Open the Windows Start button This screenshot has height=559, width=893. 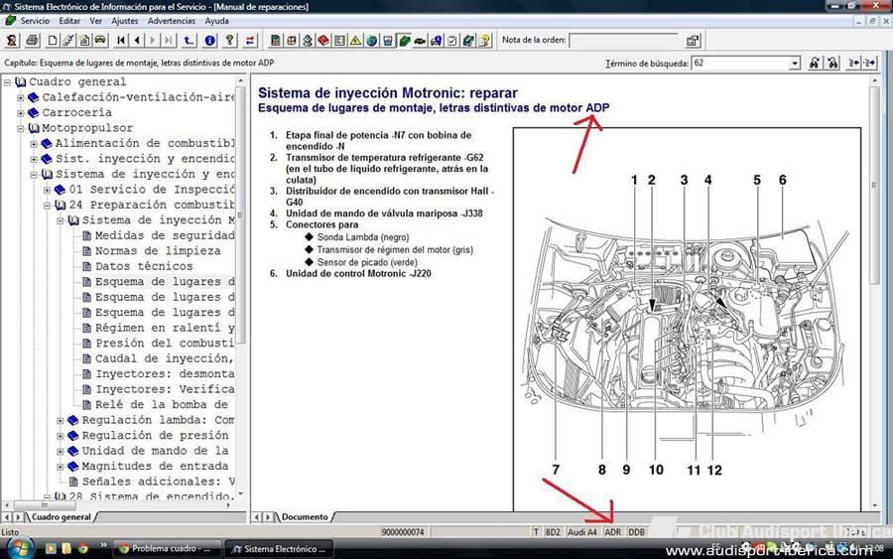(x=19, y=548)
